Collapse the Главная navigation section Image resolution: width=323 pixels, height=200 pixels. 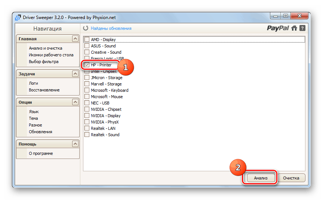click(75, 39)
